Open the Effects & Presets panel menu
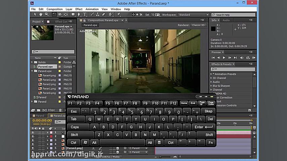Screen dimensions: 287x161 (251, 64)
